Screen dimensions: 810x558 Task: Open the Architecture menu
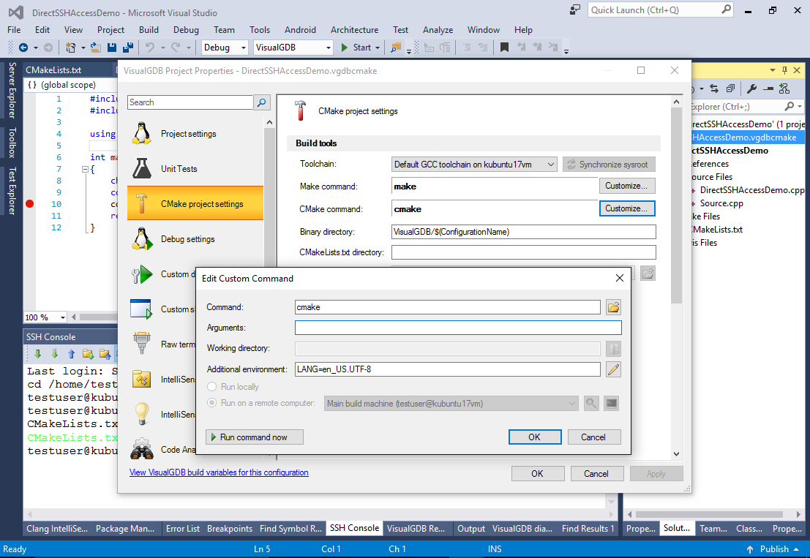(x=354, y=30)
